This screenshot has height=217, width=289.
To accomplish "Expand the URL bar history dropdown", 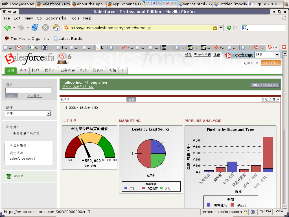I will tap(221, 28).
